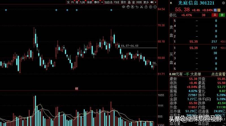The width and height of the screenshot is (226, 126).
Task: Click the rightmost blue diamond event marker
Action: pos(111,10)
